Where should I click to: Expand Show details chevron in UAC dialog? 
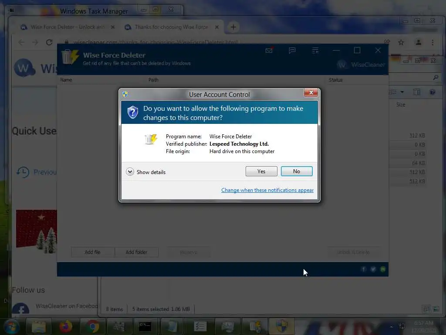[130, 172]
